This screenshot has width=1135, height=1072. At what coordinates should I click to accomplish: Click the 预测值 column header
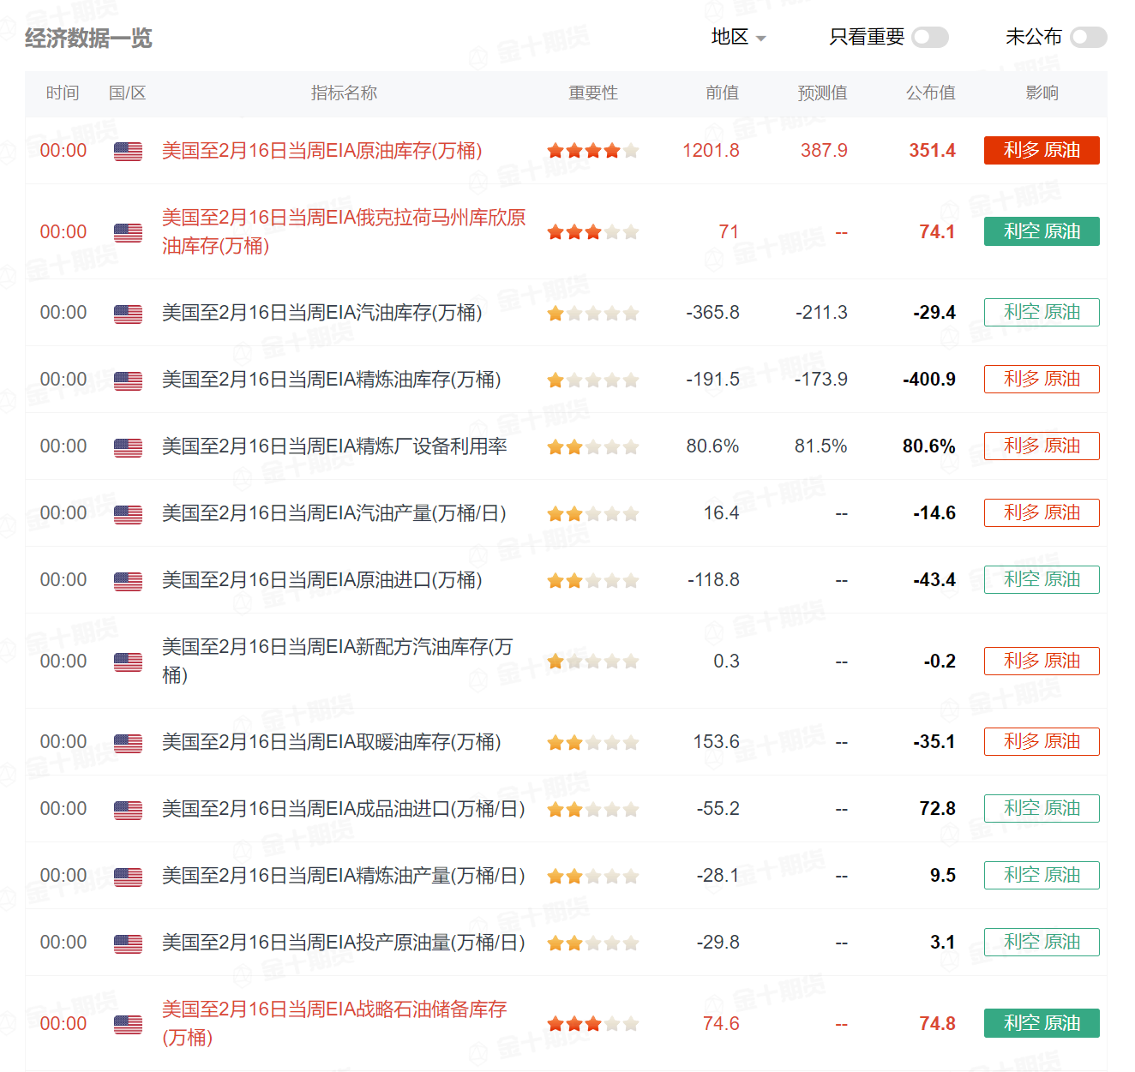[x=822, y=93]
